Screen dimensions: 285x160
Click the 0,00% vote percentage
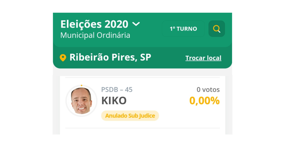click(x=204, y=101)
